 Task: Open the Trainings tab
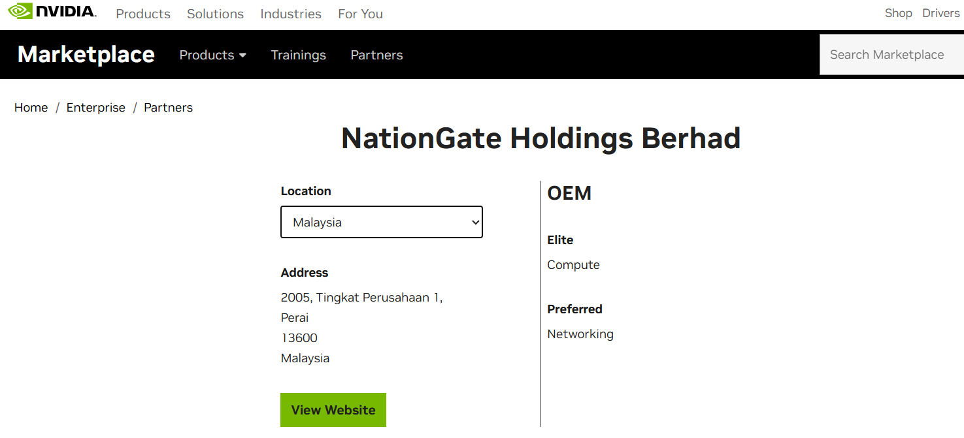pyautogui.click(x=299, y=55)
